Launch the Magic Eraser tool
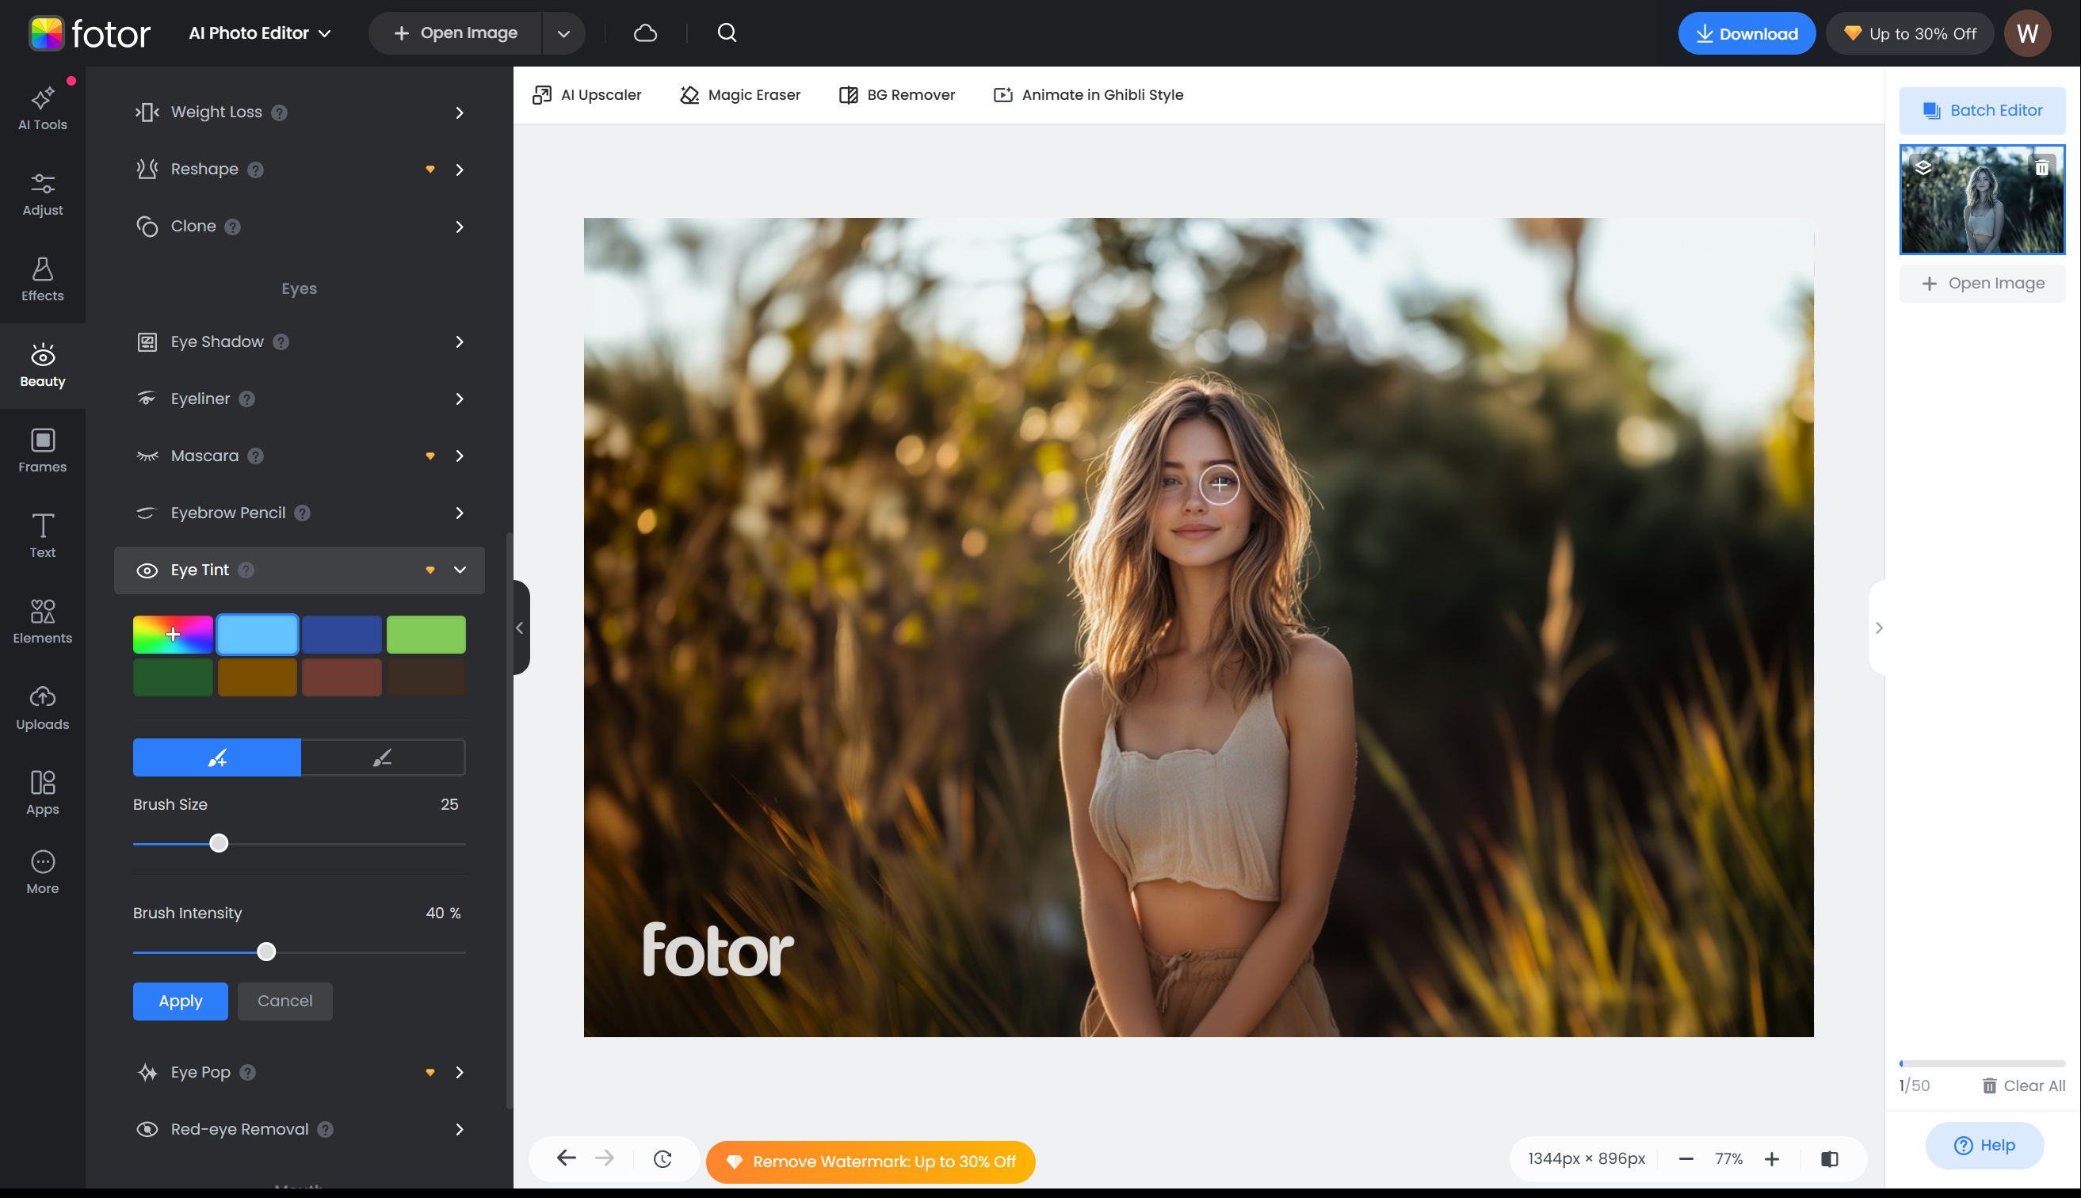2081x1198 pixels. click(739, 94)
